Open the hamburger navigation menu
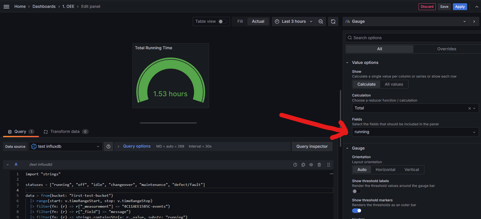 click(x=7, y=7)
